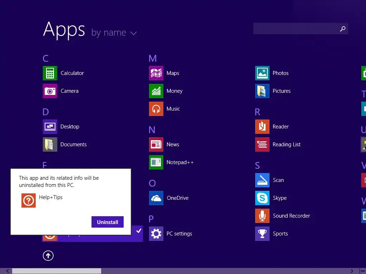366x274 pixels.
Task: Launch the Camera app icon
Action: pos(50,91)
